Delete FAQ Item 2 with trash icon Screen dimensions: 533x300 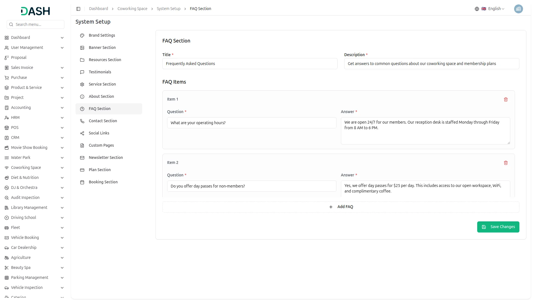click(x=506, y=163)
